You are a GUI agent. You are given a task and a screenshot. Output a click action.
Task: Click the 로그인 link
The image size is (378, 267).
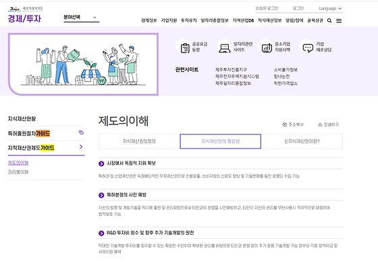tap(298, 8)
